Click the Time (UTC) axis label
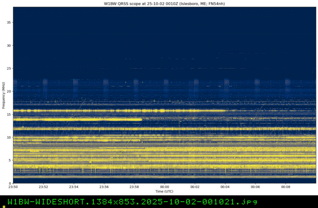The image size is (318, 208). click(165, 191)
